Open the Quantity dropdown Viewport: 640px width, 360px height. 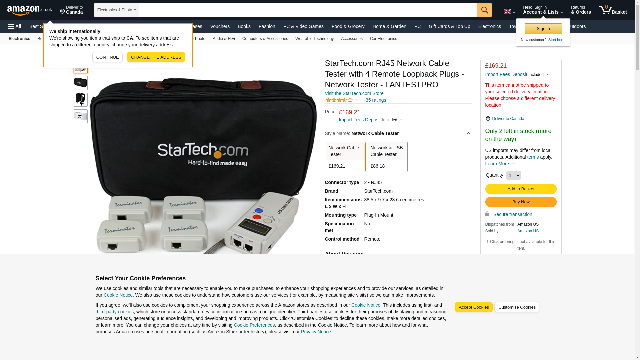tap(513, 175)
